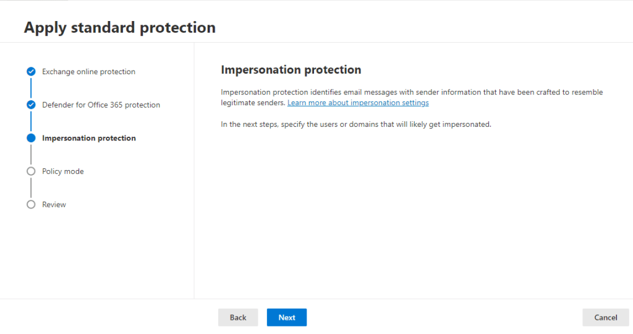This screenshot has width=633, height=334.
Task: Click the Apply standard protection page title
Action: pyautogui.click(x=120, y=28)
